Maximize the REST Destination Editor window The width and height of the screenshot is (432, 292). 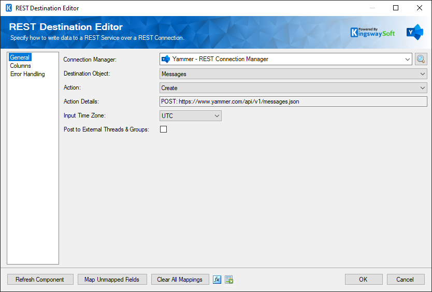pyautogui.click(x=396, y=8)
